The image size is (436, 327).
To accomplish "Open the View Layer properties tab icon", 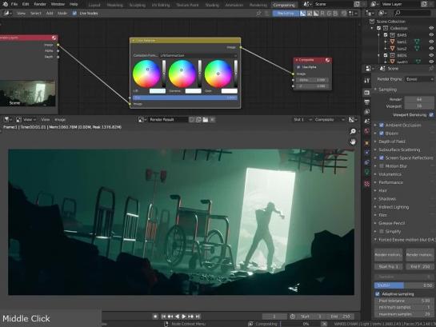I will 367,112.
